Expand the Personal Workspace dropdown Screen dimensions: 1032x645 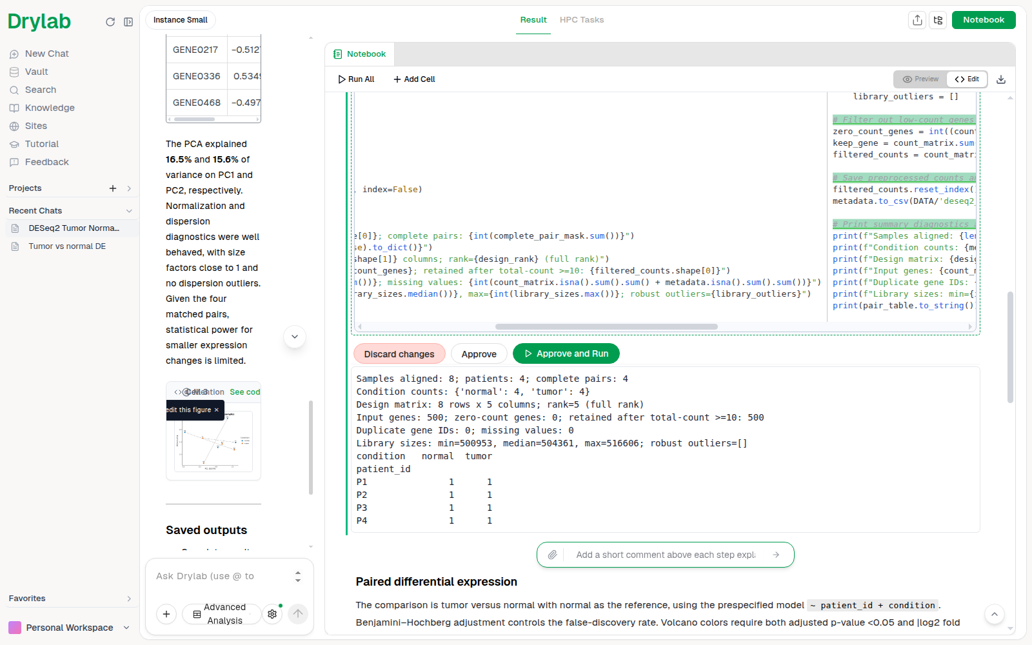tap(126, 628)
